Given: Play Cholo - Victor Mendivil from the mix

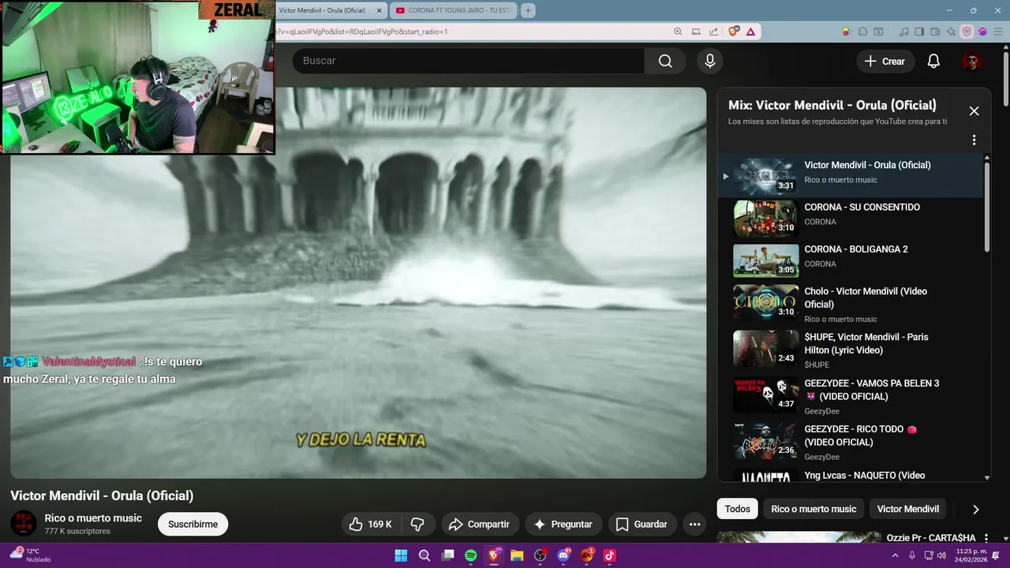Looking at the screenshot, I should 851,305.
